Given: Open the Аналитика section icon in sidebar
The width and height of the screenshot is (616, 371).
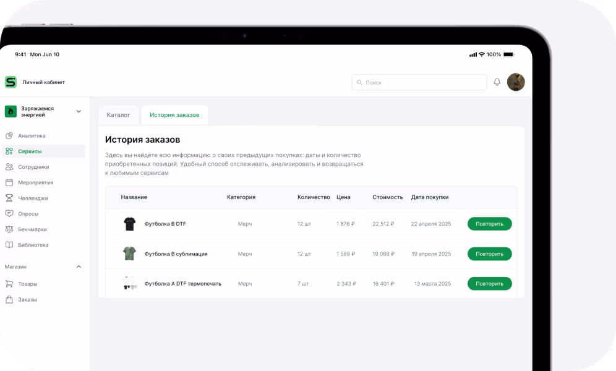Looking at the screenshot, I should [9, 135].
